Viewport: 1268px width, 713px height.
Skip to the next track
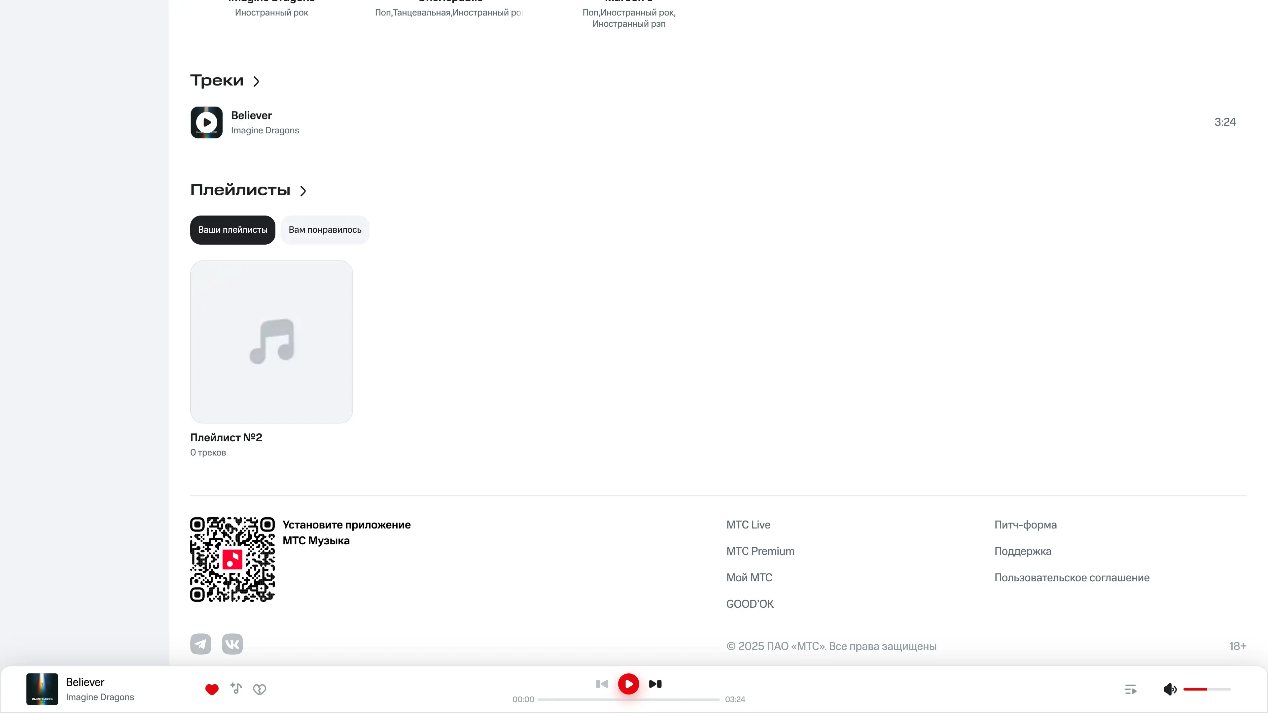(655, 684)
